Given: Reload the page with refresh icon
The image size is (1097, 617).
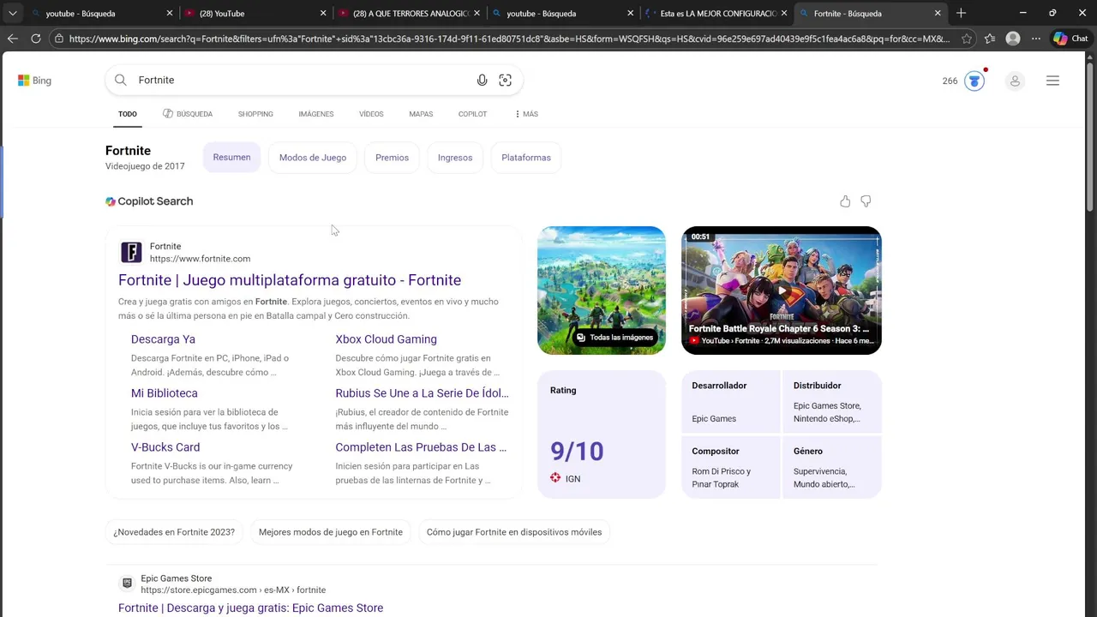Looking at the screenshot, I should click(35, 39).
